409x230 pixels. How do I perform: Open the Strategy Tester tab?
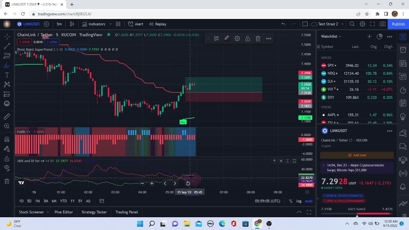[94, 212]
